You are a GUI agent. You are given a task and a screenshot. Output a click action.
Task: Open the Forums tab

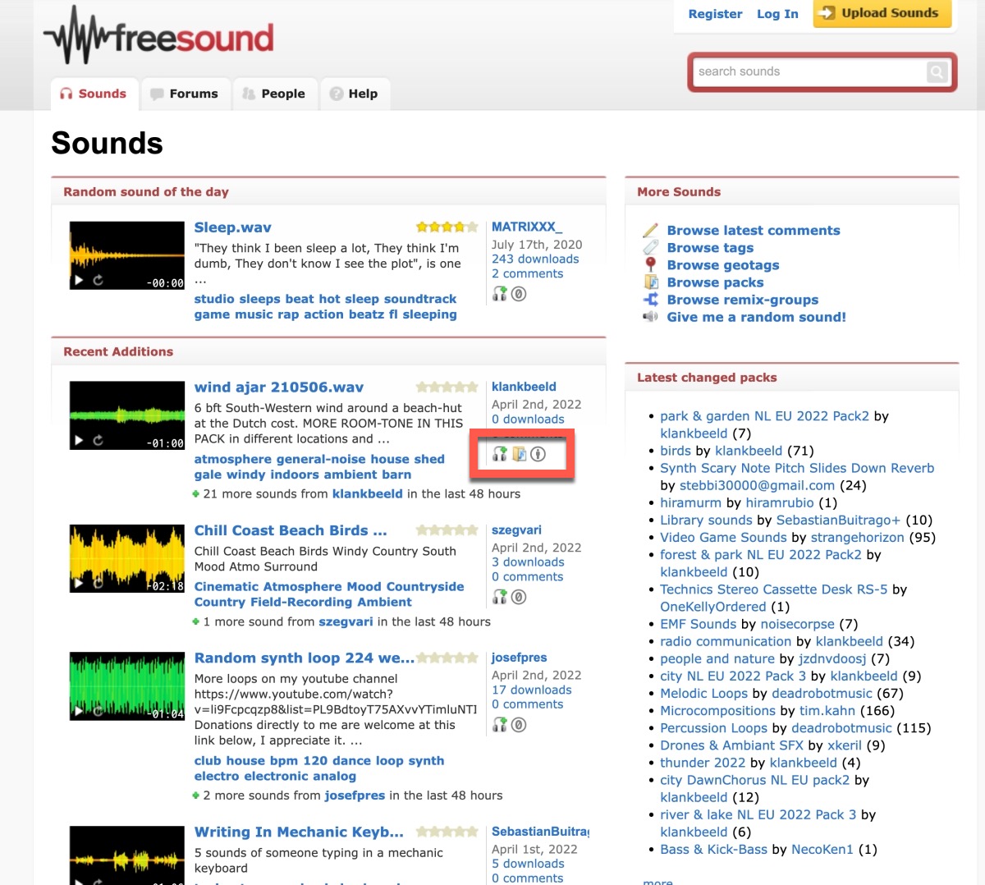184,94
